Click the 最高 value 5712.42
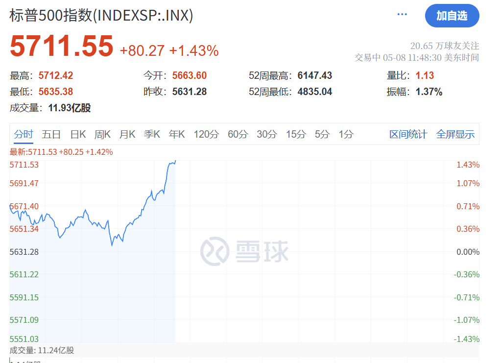The image size is (501, 363). click(x=56, y=75)
